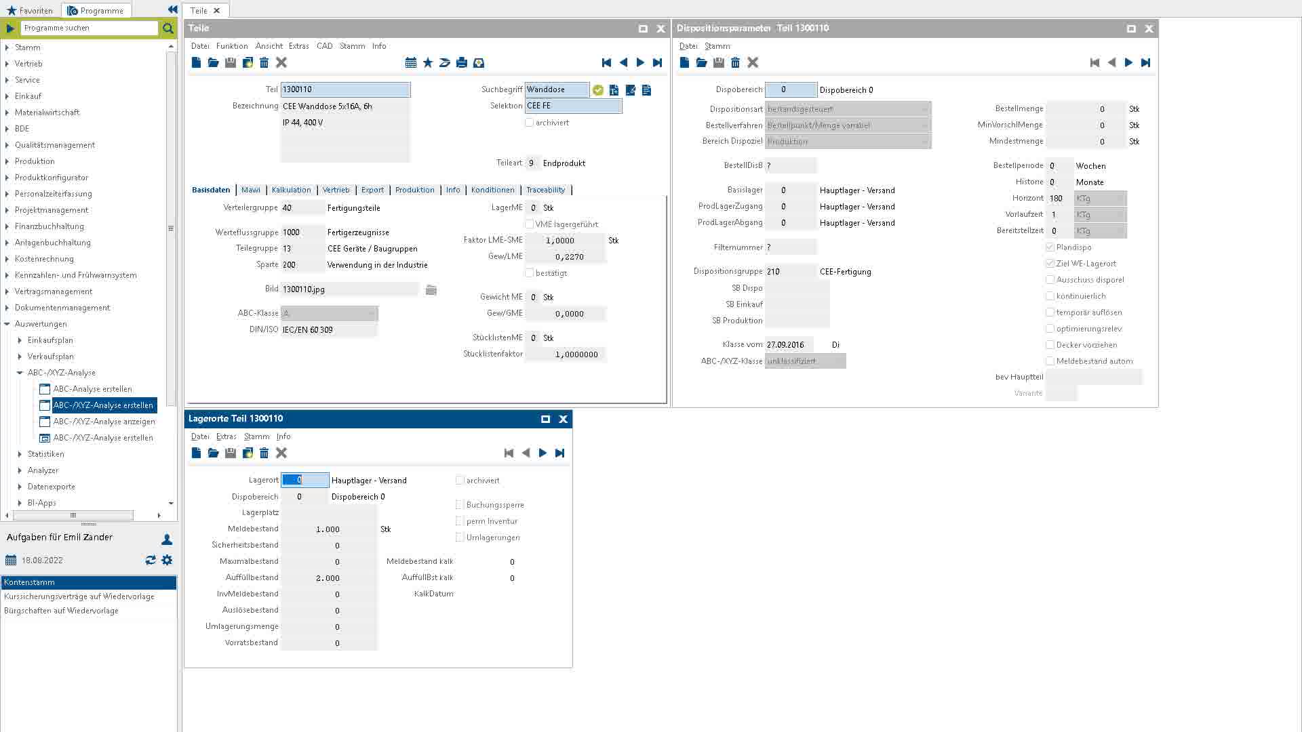Open task settings gear icon

coord(167,560)
